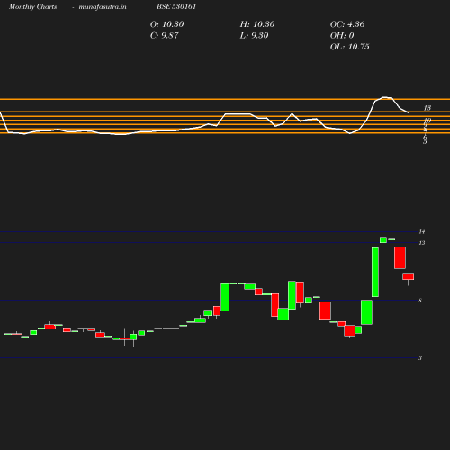The width and height of the screenshot is (450, 450).
Task: Select the low value 'L: 9.30'
Action: (x=254, y=35)
